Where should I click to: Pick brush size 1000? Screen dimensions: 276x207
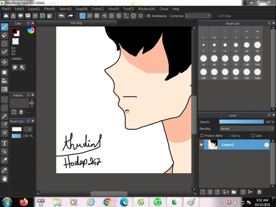click(257, 74)
